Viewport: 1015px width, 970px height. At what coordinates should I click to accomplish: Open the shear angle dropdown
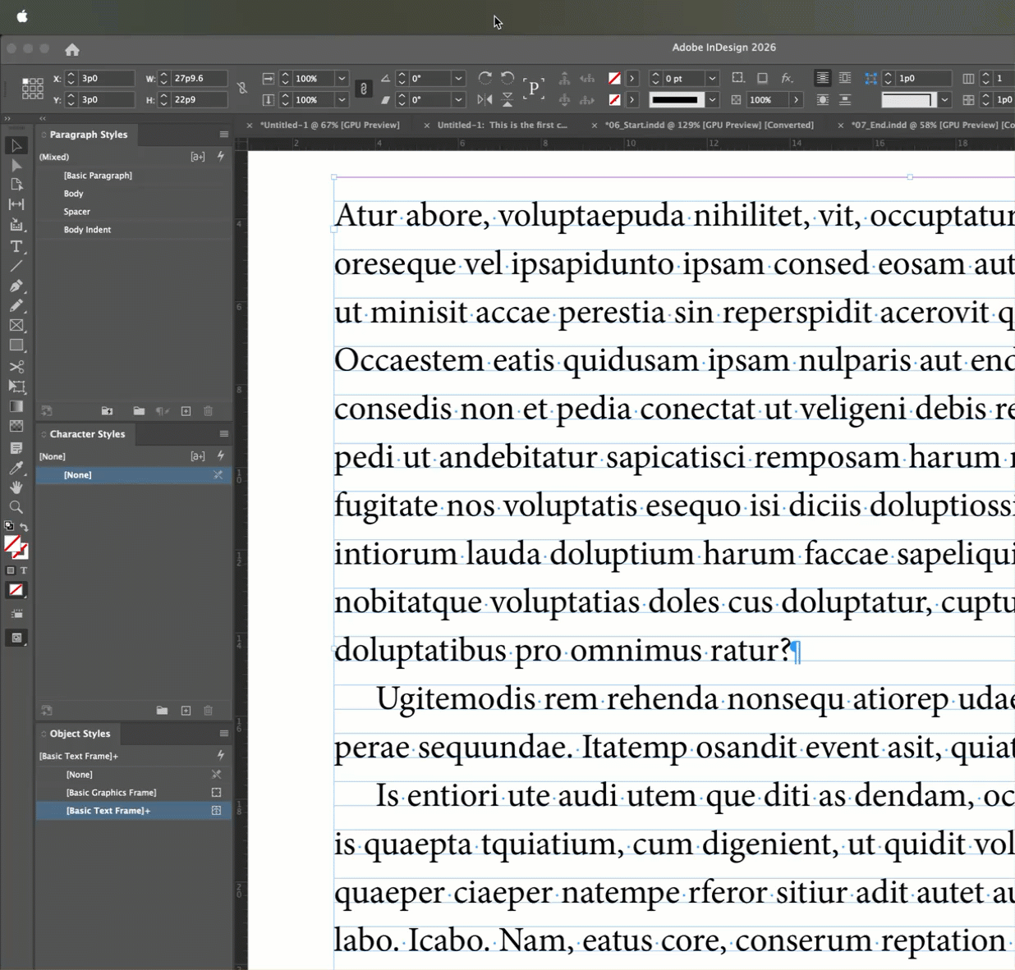click(458, 100)
